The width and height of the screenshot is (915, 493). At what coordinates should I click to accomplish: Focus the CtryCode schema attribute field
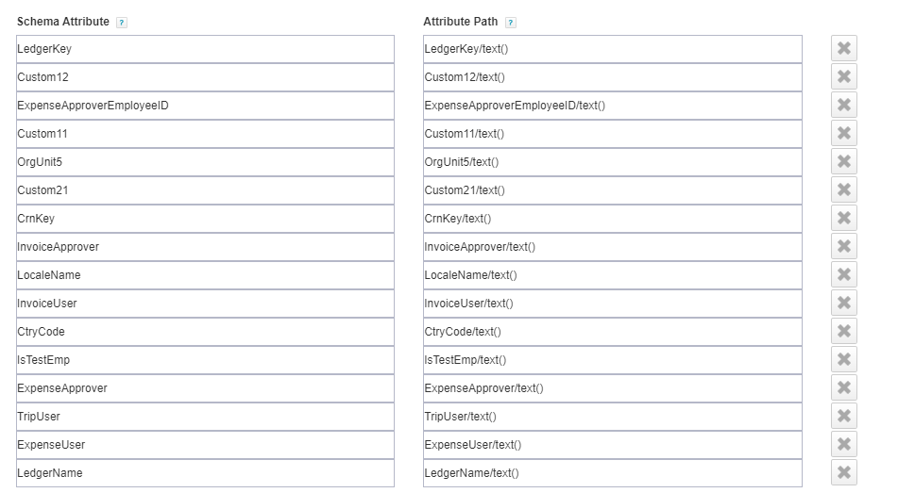(x=205, y=332)
